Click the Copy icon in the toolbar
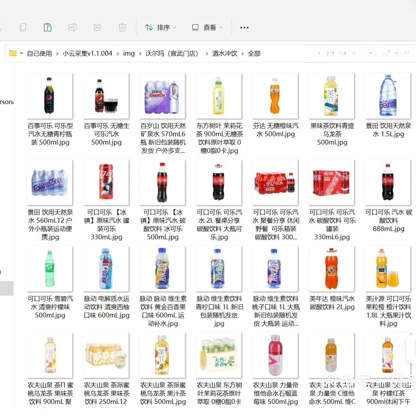Image resolution: width=416 pixels, height=416 pixels. [x=23, y=27]
